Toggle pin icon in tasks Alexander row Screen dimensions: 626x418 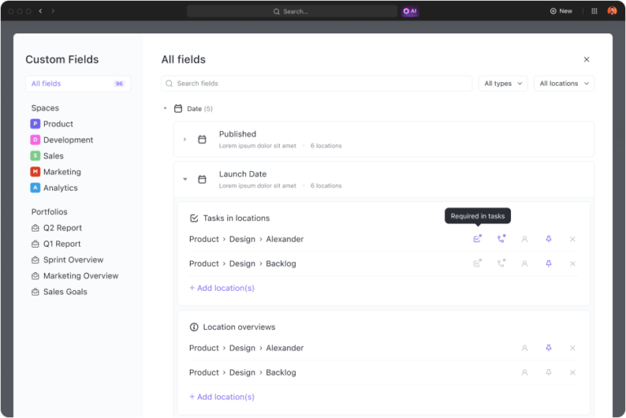coord(549,239)
